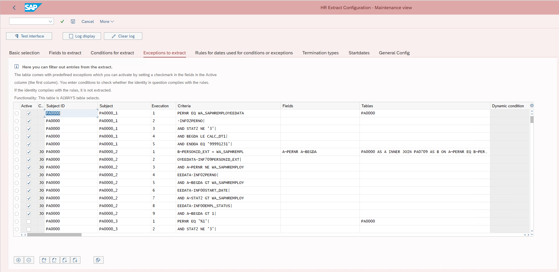
Task: Click the SAP logo
Action: (33, 7)
